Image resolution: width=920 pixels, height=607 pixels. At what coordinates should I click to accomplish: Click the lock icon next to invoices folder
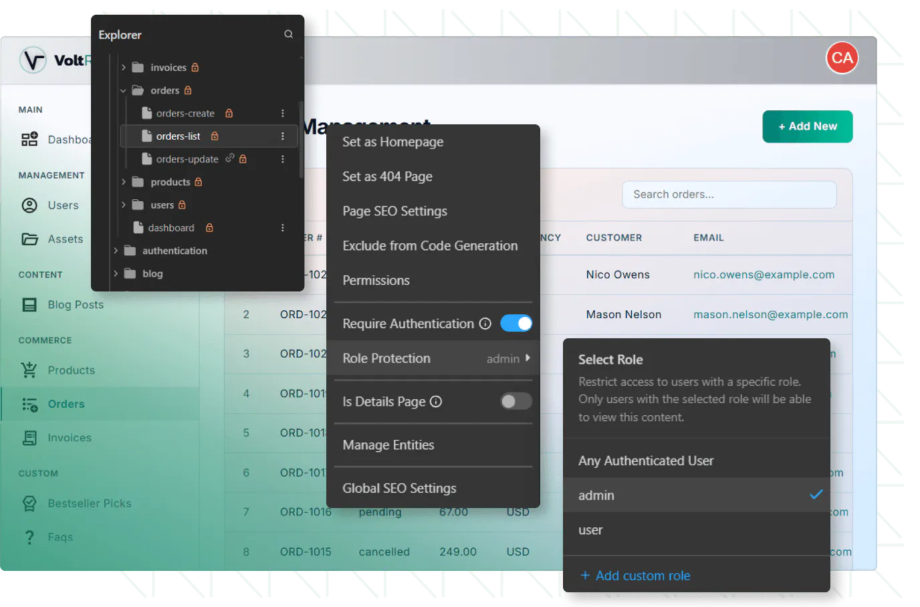click(195, 68)
